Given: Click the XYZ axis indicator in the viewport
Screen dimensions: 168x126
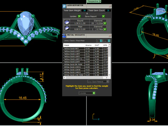Looking at the screenshot, I should click(x=96, y=117).
